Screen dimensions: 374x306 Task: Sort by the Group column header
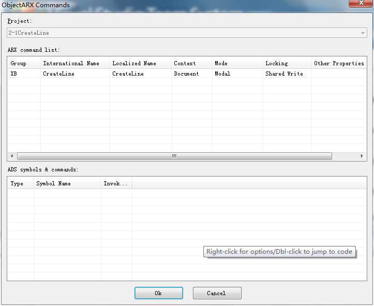tap(24, 63)
